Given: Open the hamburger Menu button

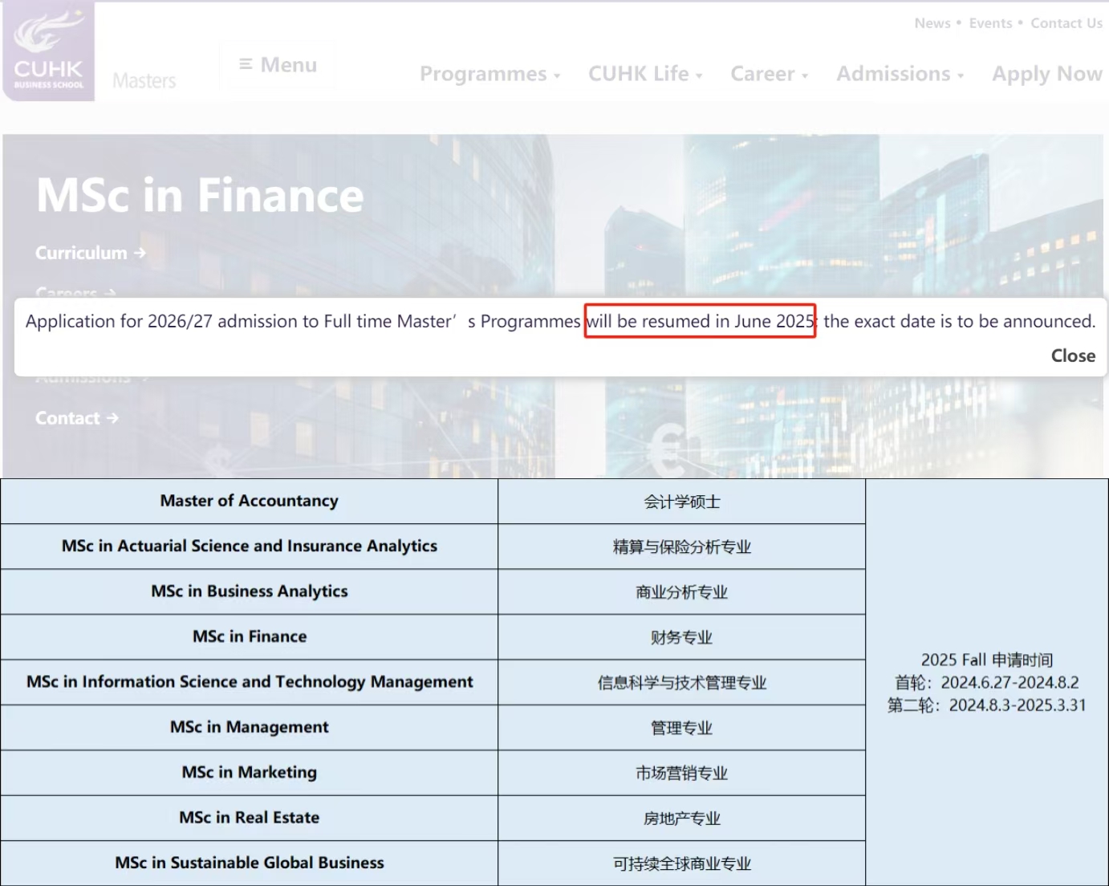Looking at the screenshot, I should point(278,64).
